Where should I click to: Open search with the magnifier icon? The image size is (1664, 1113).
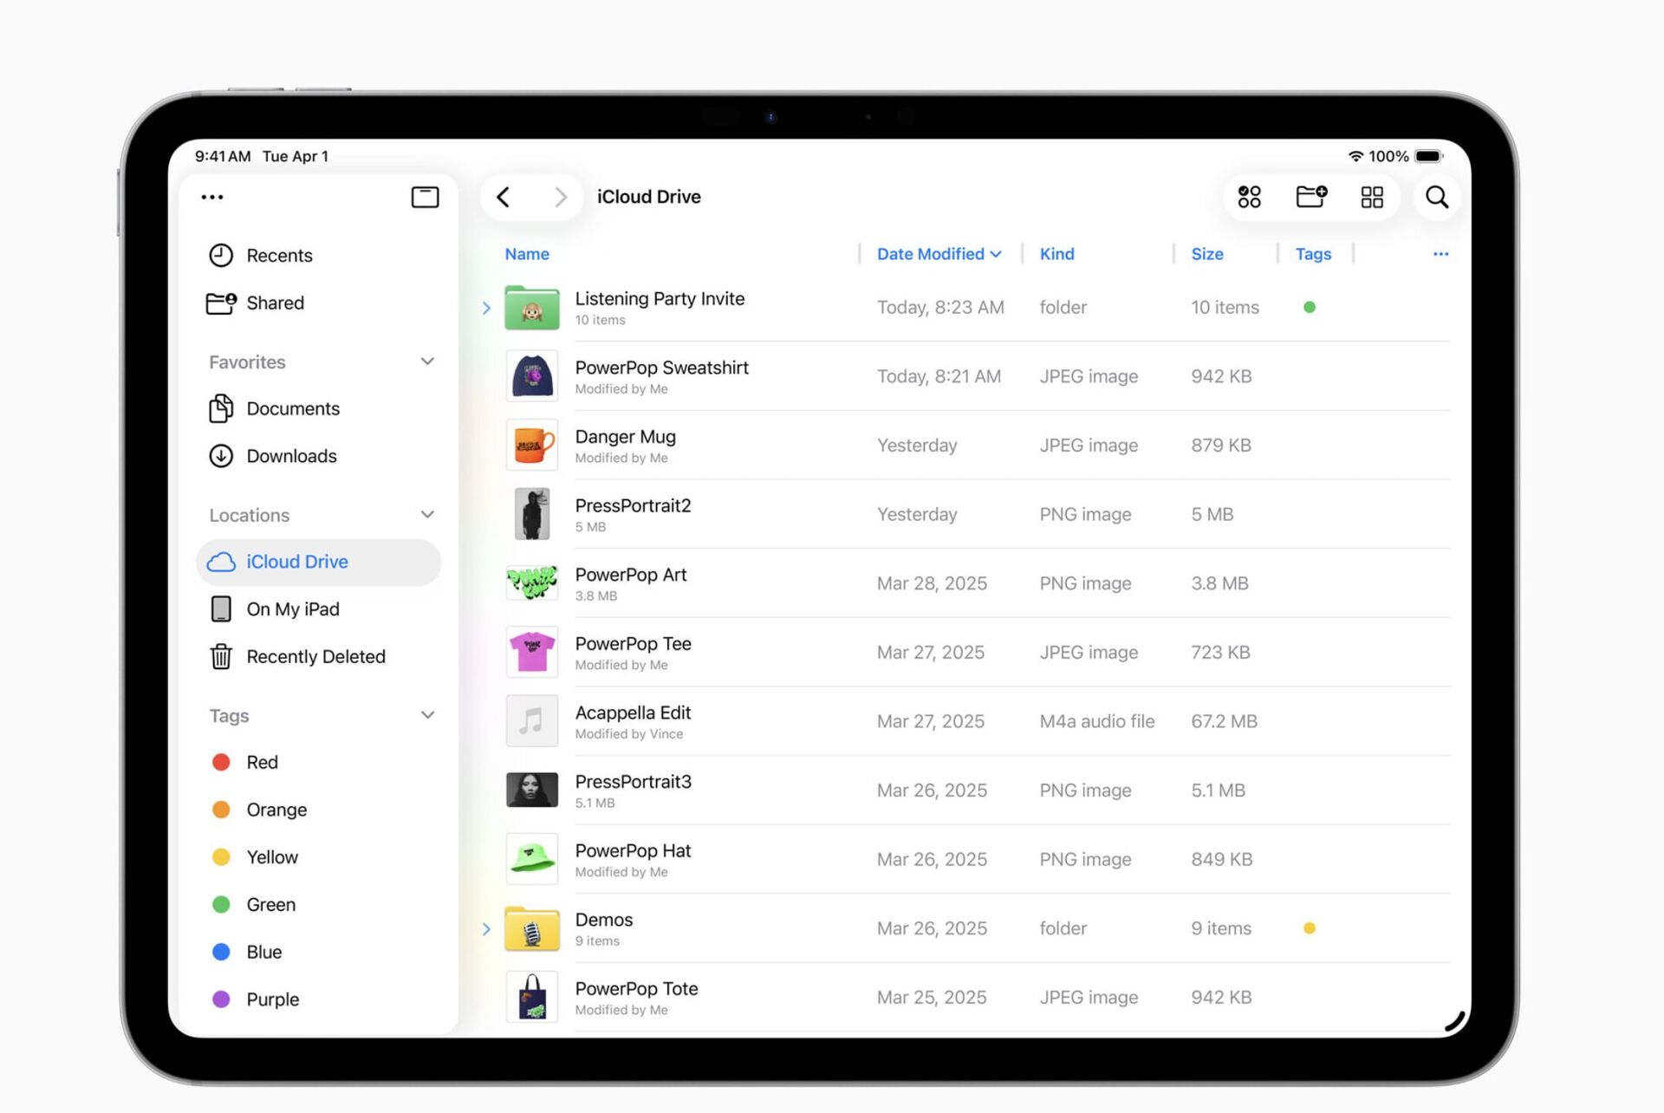pos(1437,197)
